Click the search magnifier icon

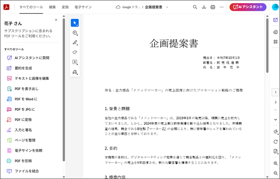(195, 7)
